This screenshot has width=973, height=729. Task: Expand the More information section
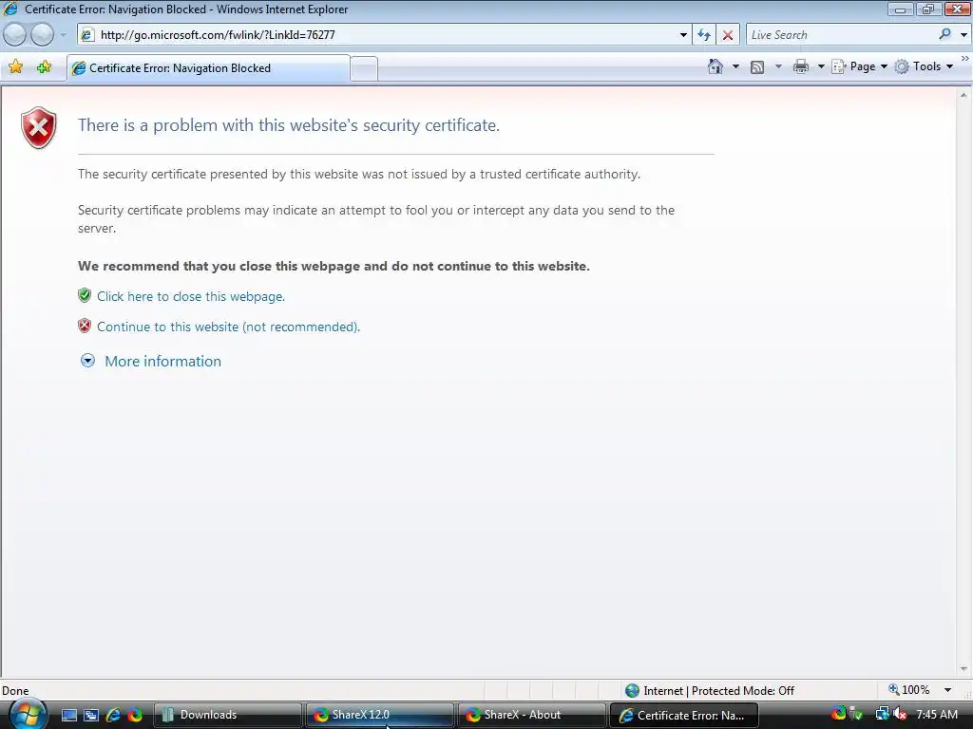pyautogui.click(x=87, y=361)
